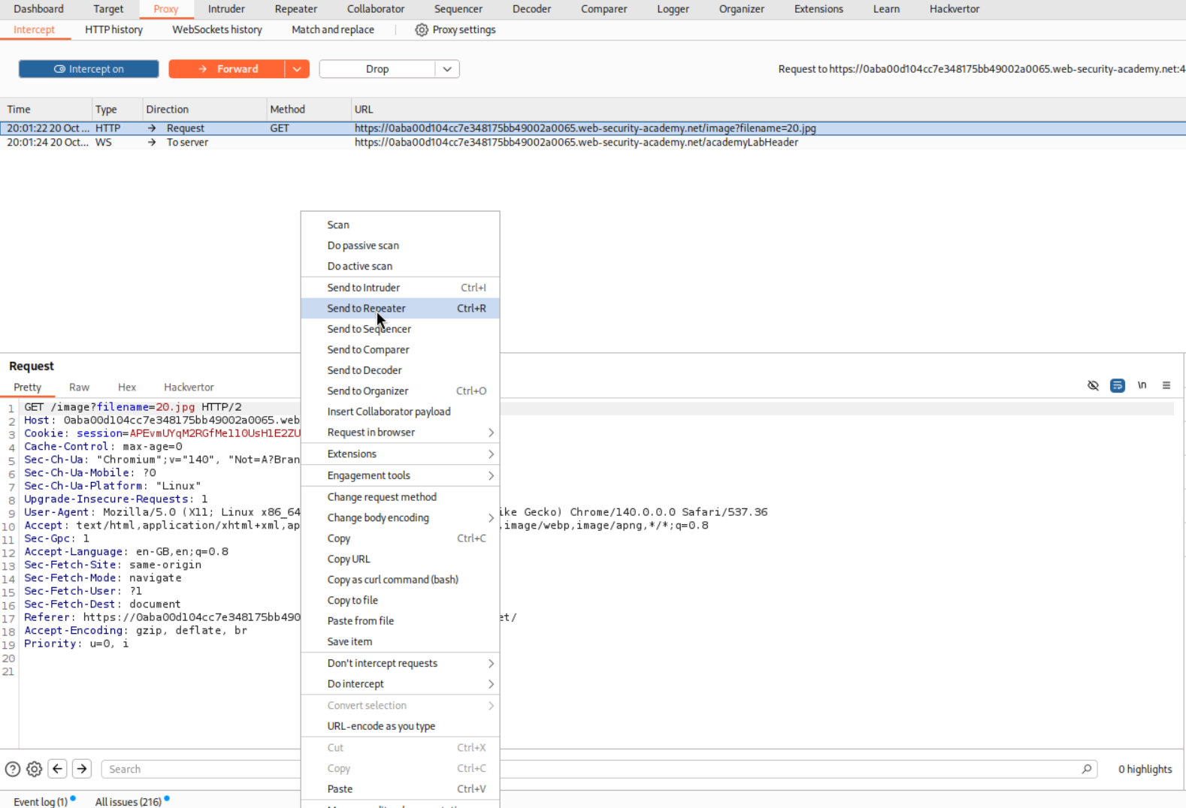Viewport: 1186px width, 808px height.
Task: Expand the Forward button dropdown arrow
Action: [x=297, y=69]
